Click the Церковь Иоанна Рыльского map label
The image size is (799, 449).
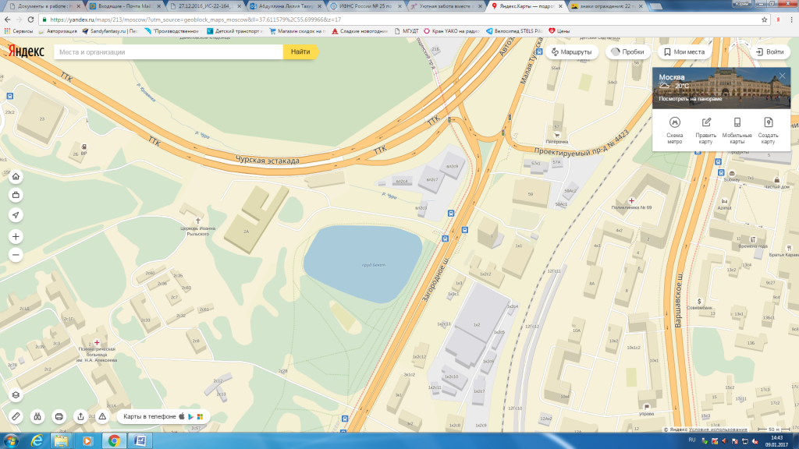point(197,231)
